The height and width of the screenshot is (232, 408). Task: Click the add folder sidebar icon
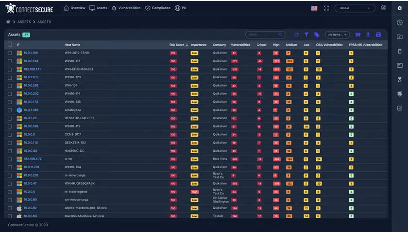(400, 37)
